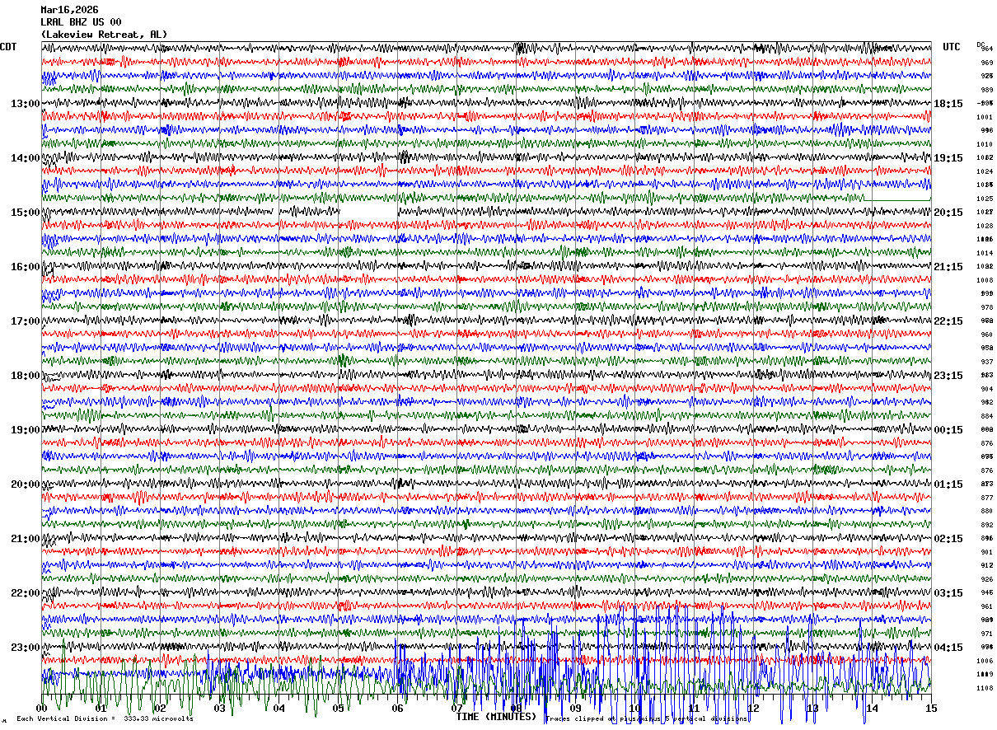This screenshot has height=730, width=997.
Task: Click the 22:15 UTC time label
Action: (948, 321)
